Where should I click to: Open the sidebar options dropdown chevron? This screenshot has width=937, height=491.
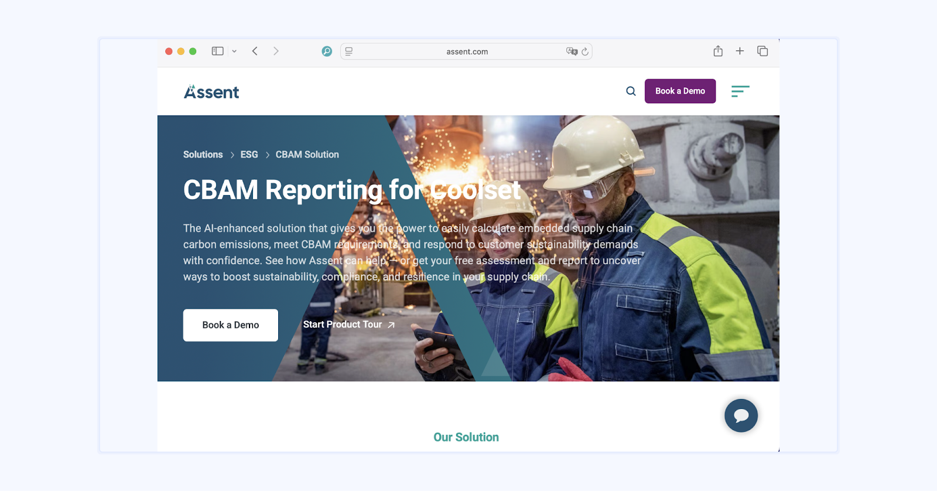pos(234,51)
